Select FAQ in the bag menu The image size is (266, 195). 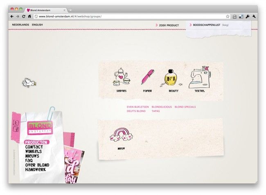29,161
